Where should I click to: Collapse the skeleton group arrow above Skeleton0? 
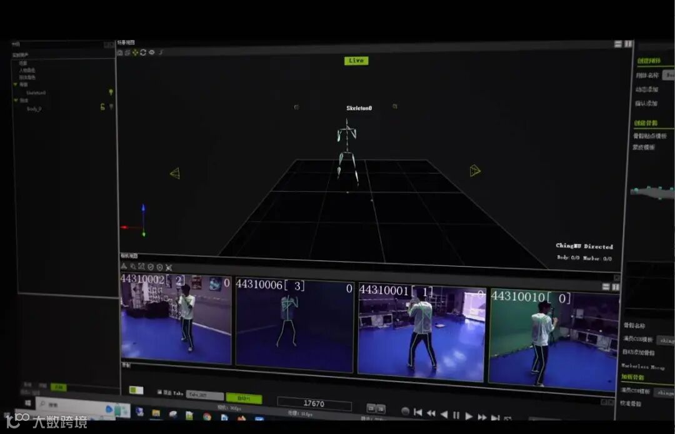click(16, 85)
